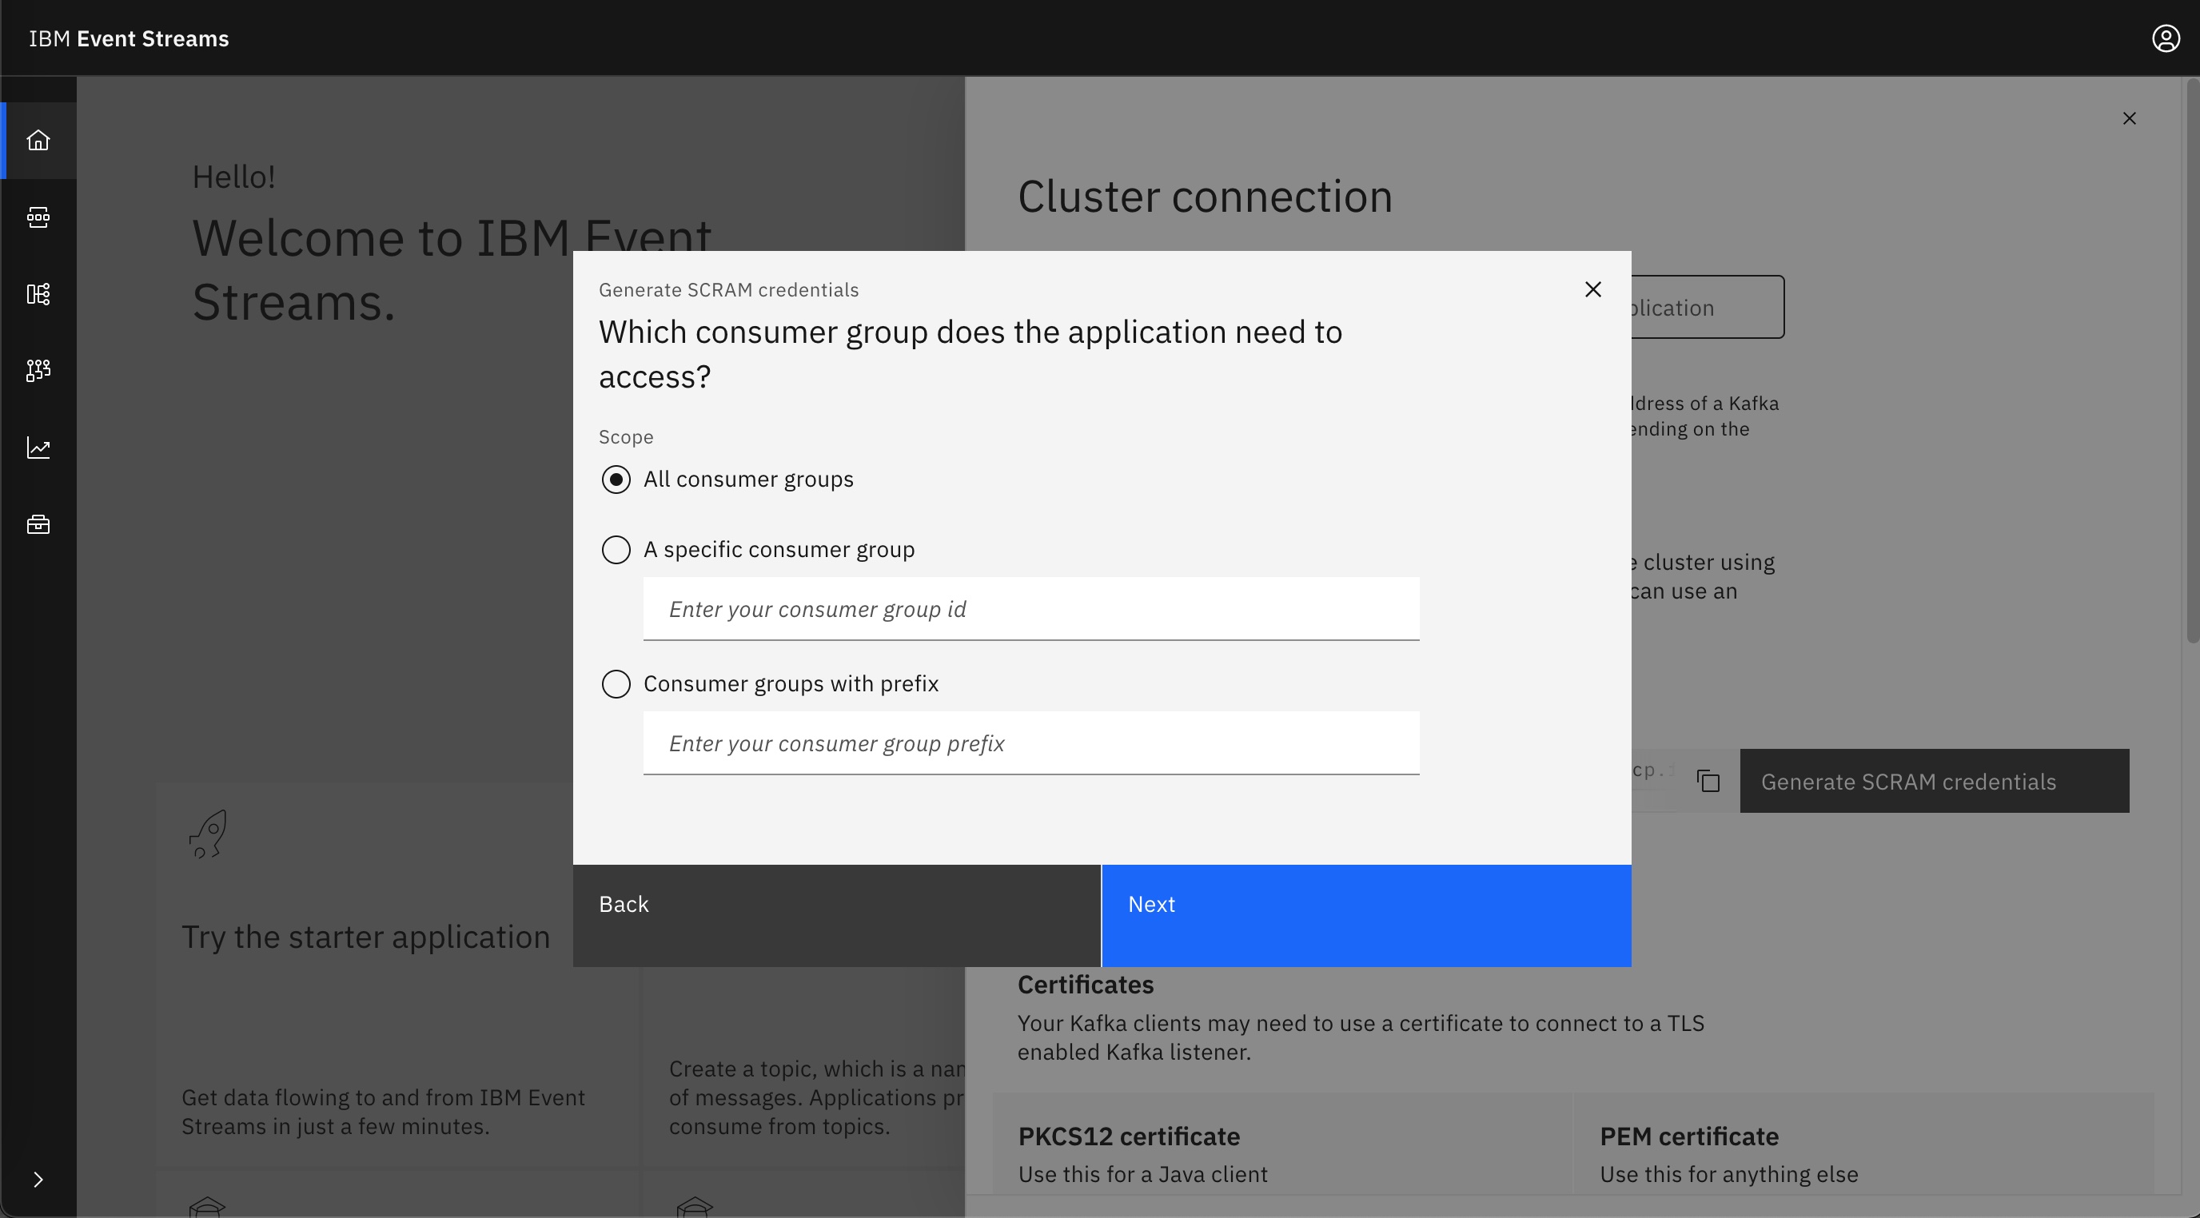Click Generate SCRAM credentials button
The image size is (2200, 1218).
click(x=1934, y=781)
